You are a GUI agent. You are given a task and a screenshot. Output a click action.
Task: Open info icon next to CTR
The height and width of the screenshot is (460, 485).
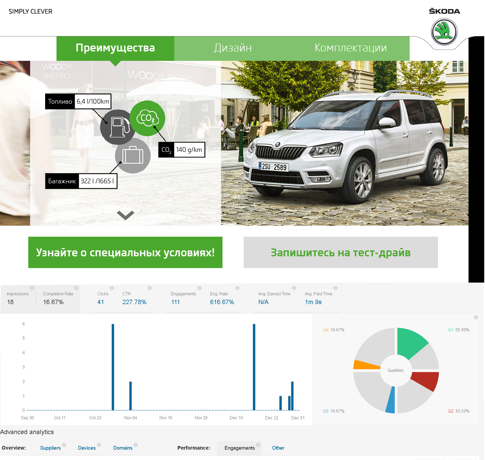click(150, 288)
